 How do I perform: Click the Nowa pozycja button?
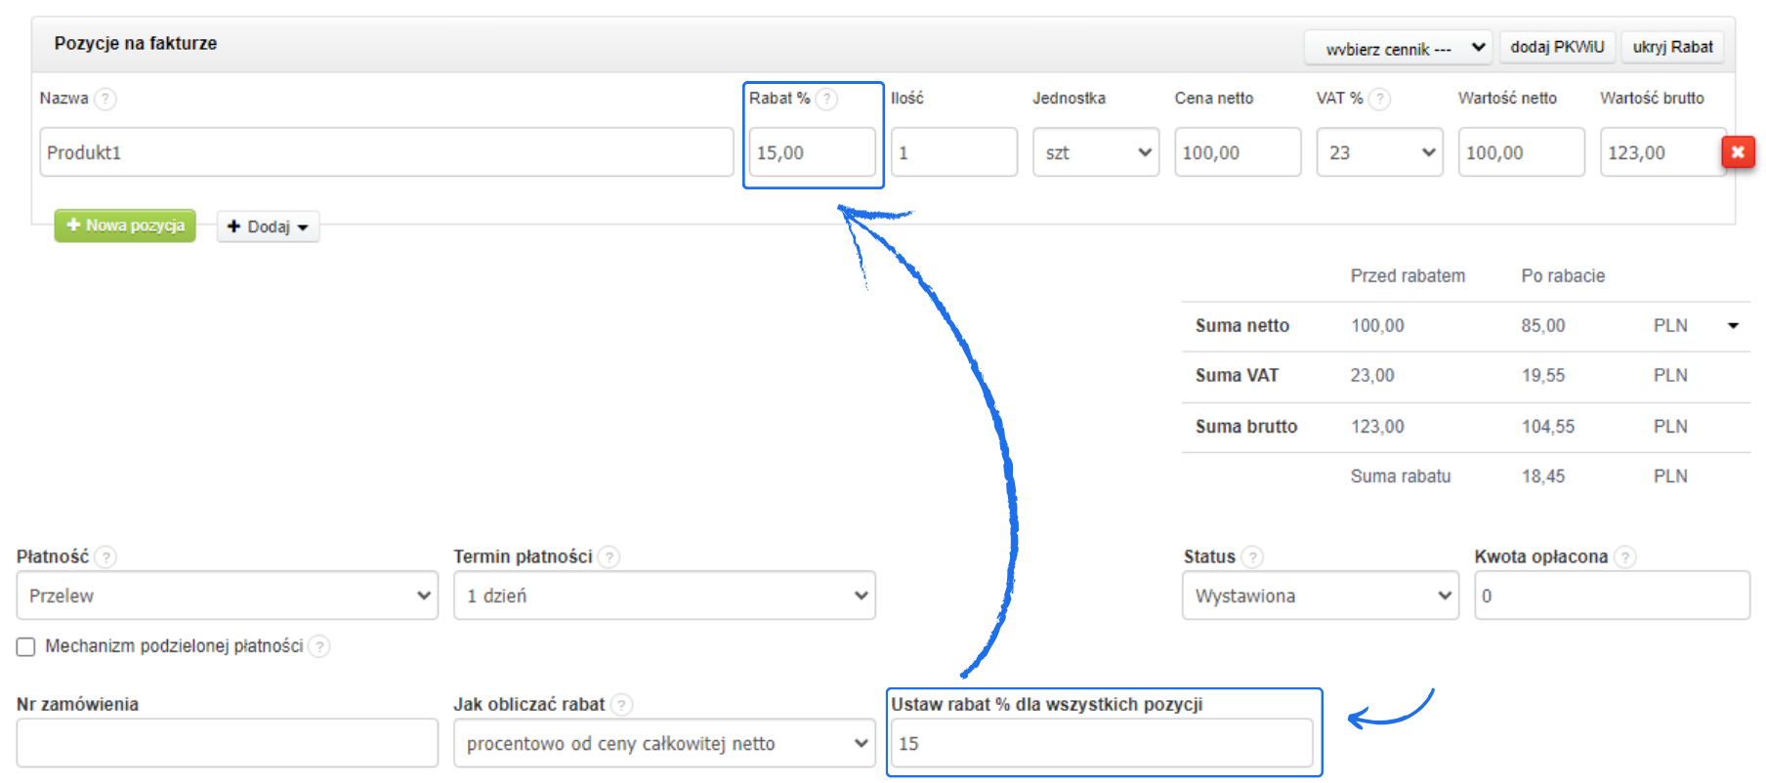coord(125,226)
